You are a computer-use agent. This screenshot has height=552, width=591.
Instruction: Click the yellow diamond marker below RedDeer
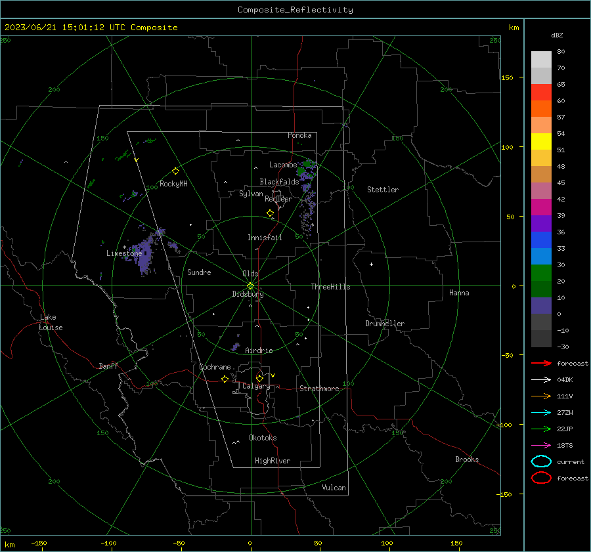pyautogui.click(x=270, y=213)
